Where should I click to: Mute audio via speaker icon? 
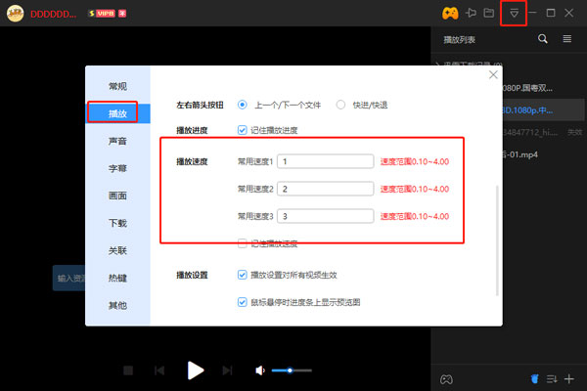pyautogui.click(x=260, y=370)
